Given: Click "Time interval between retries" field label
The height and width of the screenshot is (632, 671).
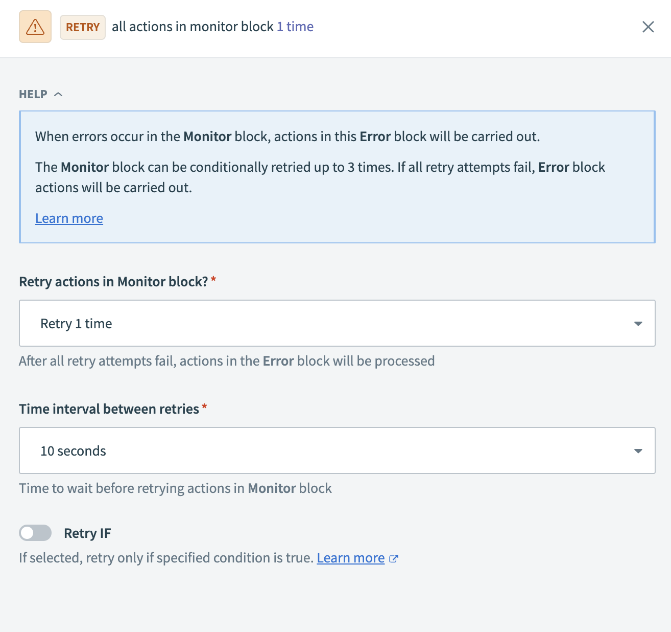Looking at the screenshot, I should pyautogui.click(x=109, y=409).
